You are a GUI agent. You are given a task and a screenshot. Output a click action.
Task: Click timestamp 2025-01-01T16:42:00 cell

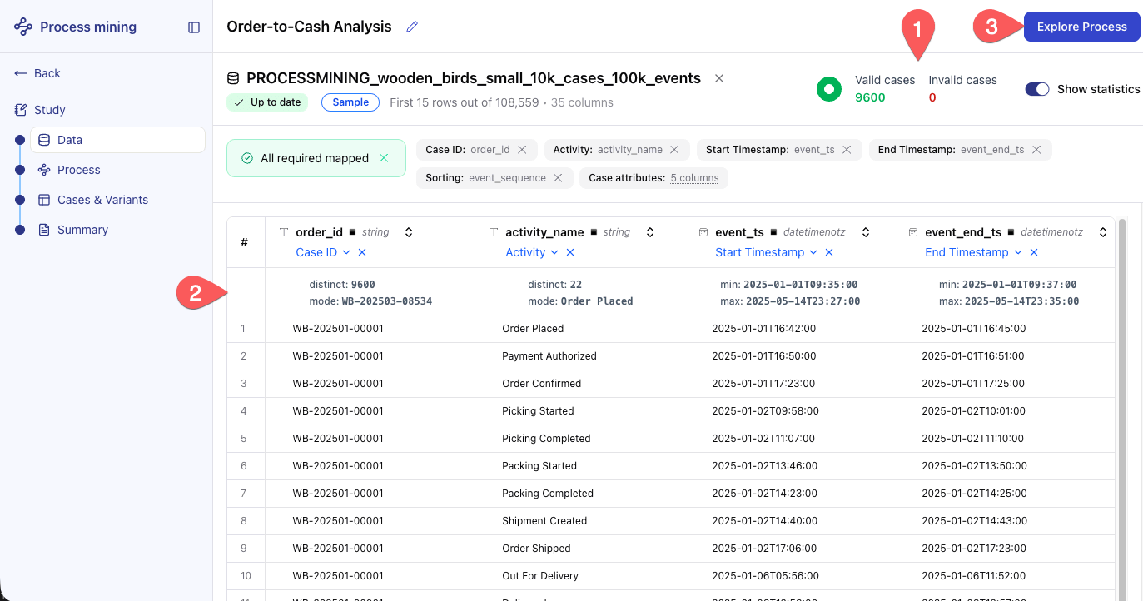coord(764,329)
